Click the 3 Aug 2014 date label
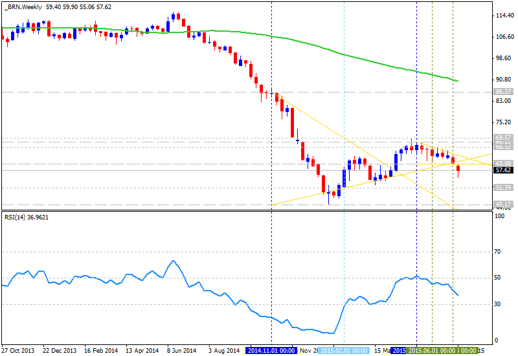The width and height of the screenshot is (518, 356). tap(224, 350)
